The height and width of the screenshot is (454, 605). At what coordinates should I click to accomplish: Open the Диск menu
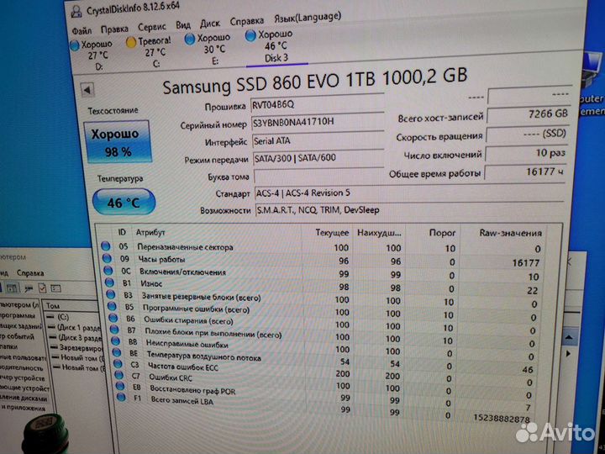pos(210,24)
